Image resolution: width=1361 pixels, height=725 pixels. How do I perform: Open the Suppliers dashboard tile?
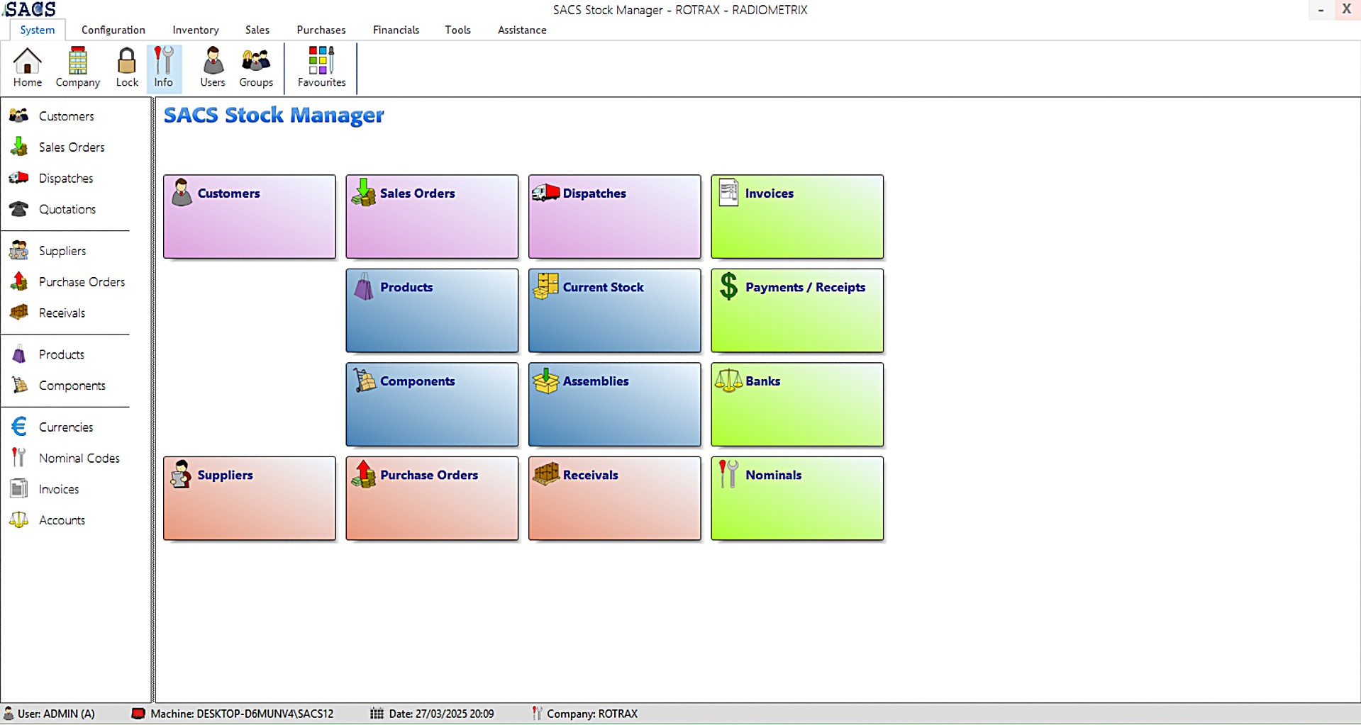click(250, 498)
